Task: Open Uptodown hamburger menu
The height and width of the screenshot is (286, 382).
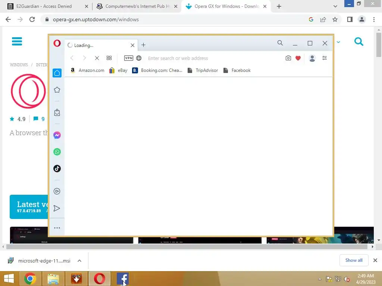Action: (17, 41)
